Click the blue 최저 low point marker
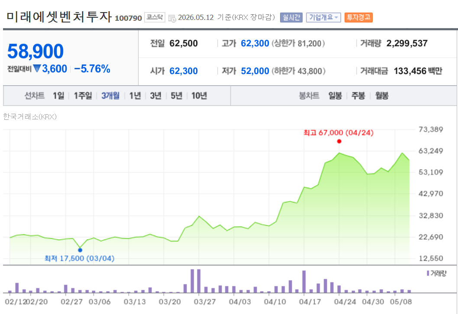Image resolution: width=458 pixels, height=314 pixels. pyautogui.click(x=80, y=250)
